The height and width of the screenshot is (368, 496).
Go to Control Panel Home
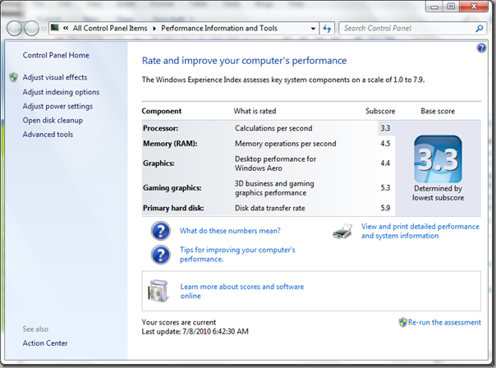pyautogui.click(x=56, y=55)
